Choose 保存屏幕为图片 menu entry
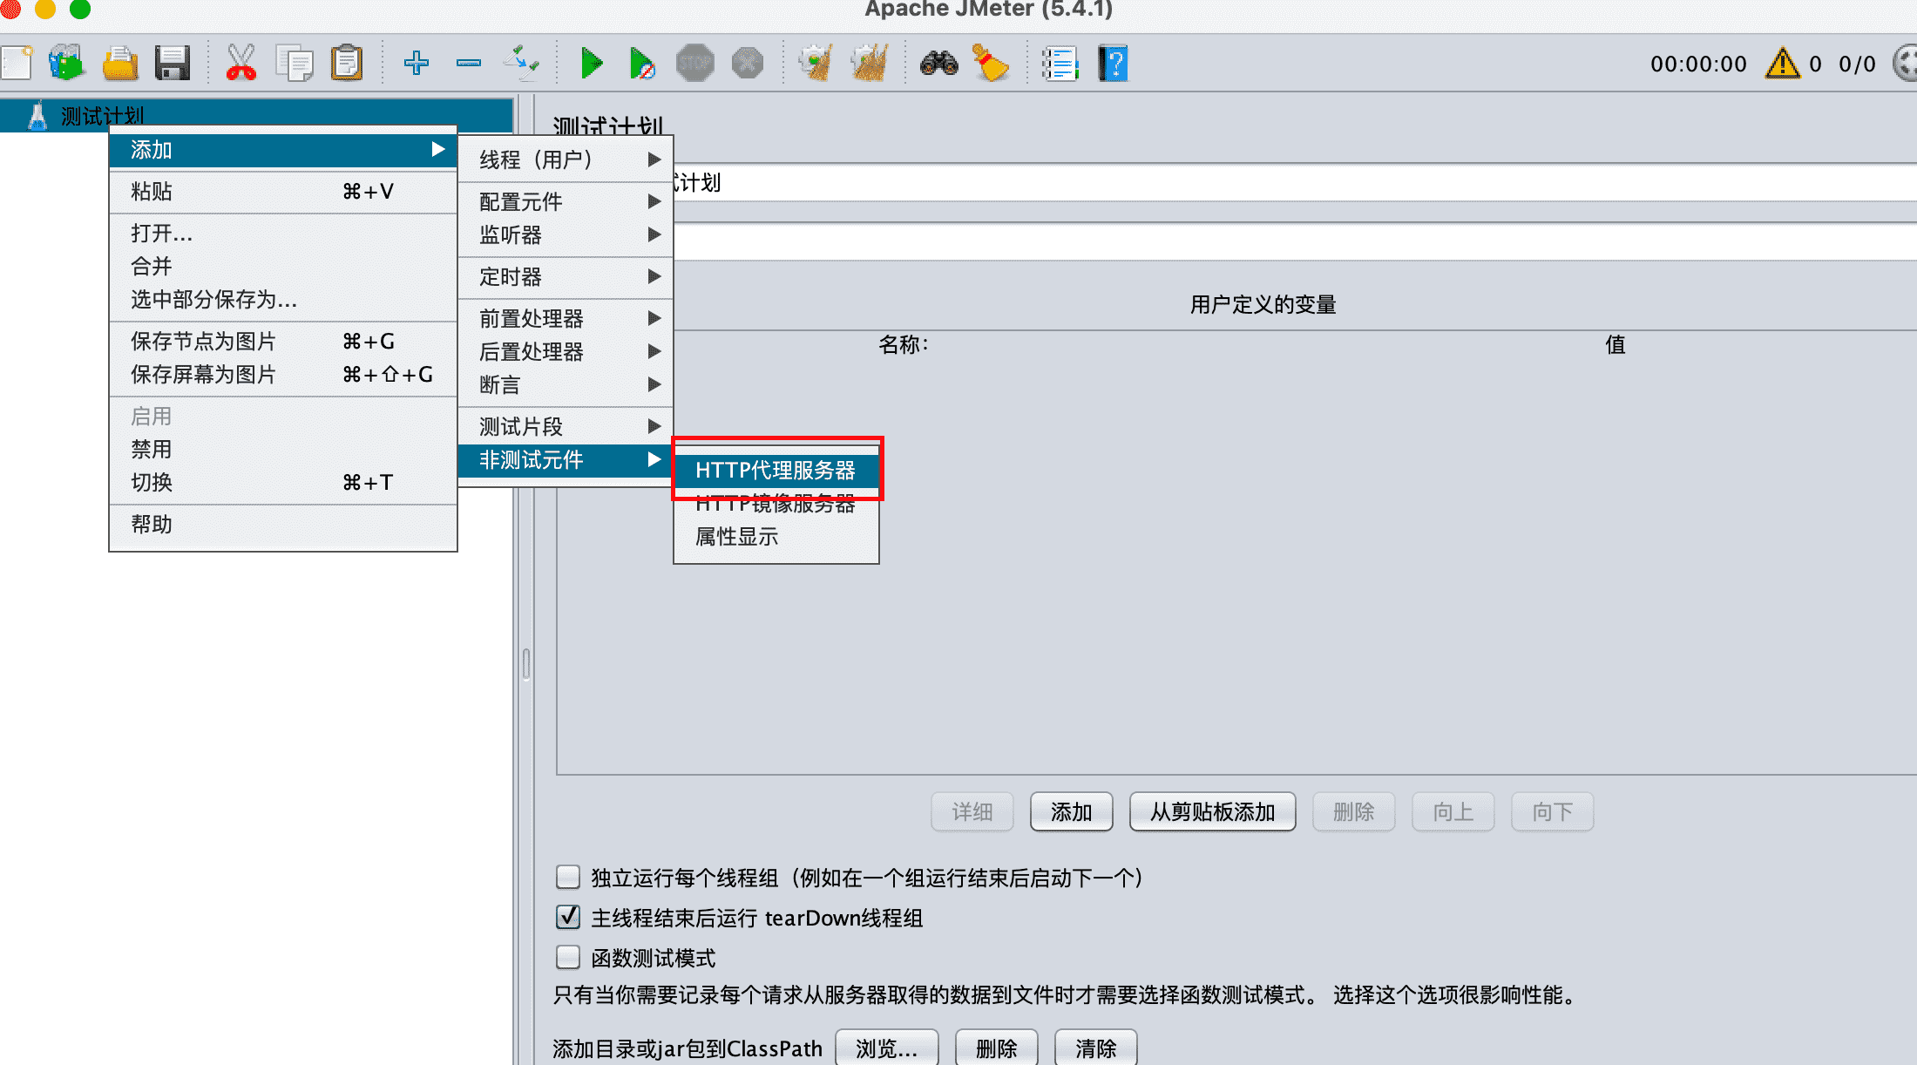This screenshot has width=1917, height=1065. click(283, 374)
